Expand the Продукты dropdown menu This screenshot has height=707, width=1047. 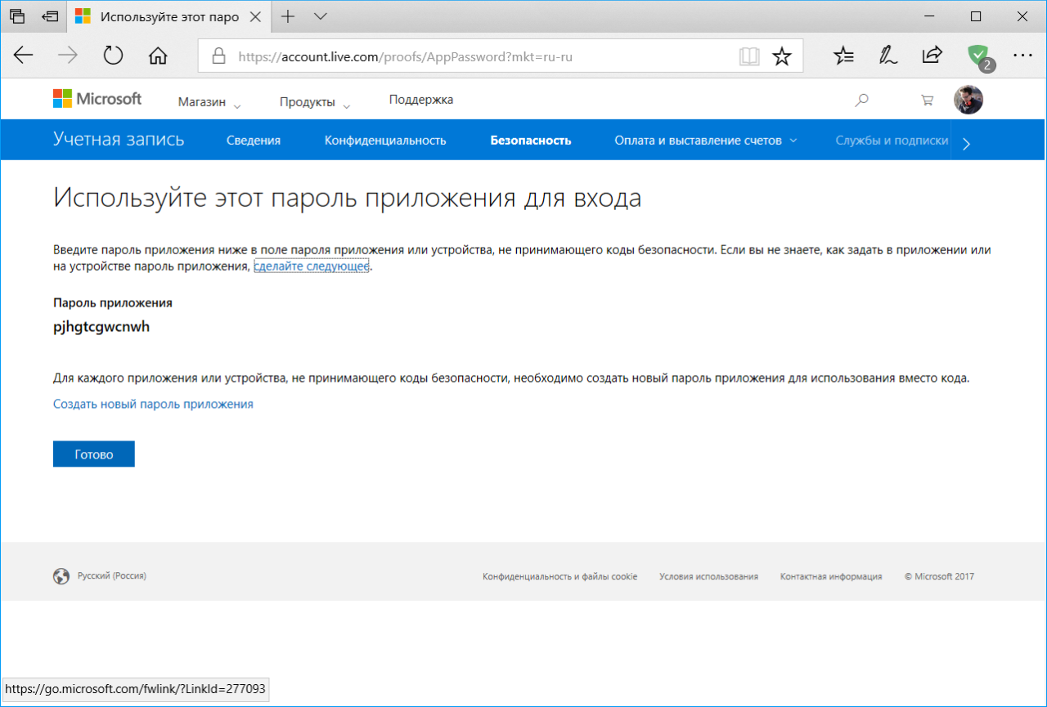click(315, 102)
